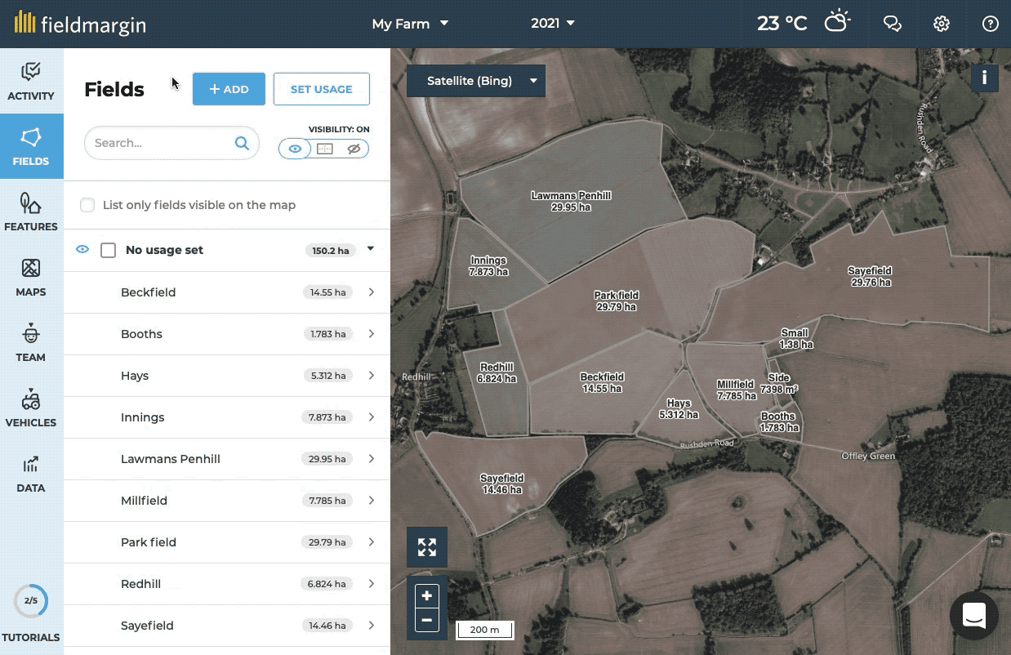Screen dimensions: 1011x655
Task: Open the 2021 year dropdown
Action: (554, 24)
